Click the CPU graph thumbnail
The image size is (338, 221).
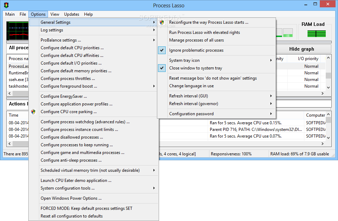click(x=18, y=31)
